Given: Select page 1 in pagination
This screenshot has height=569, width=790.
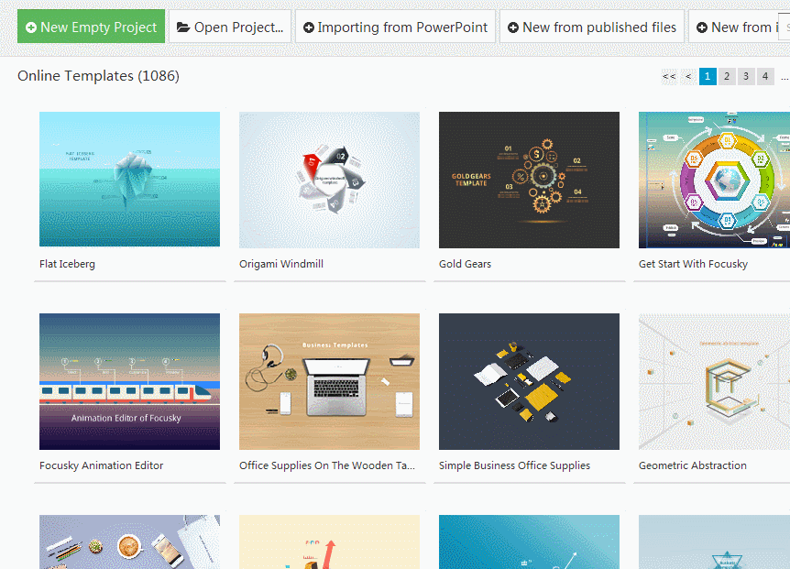Looking at the screenshot, I should point(708,77).
